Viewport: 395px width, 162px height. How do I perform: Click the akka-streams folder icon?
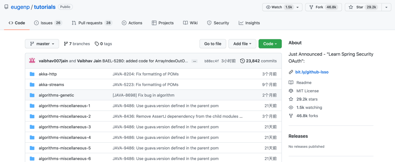(x=32, y=85)
